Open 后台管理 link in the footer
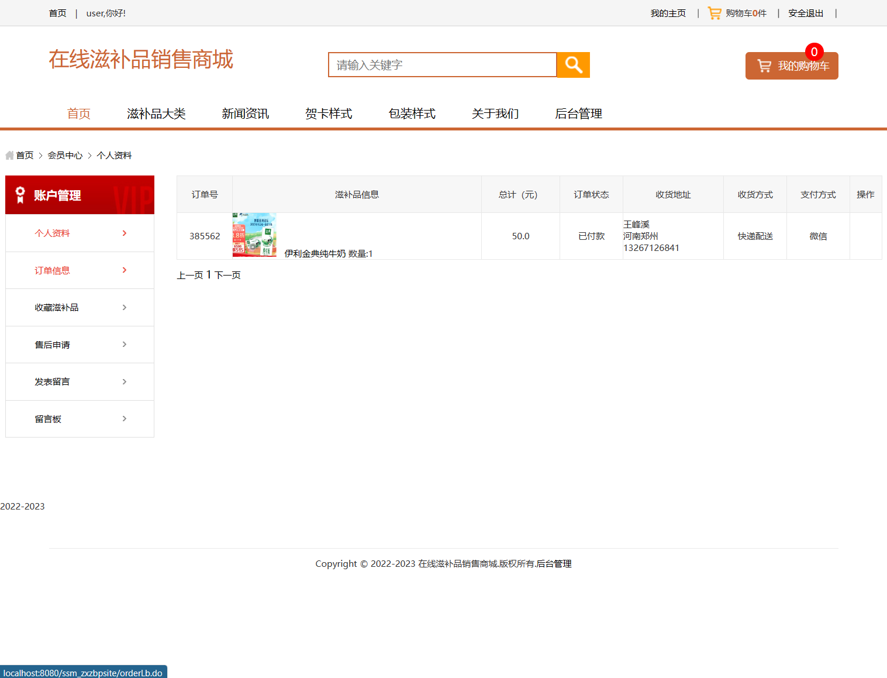 point(554,563)
